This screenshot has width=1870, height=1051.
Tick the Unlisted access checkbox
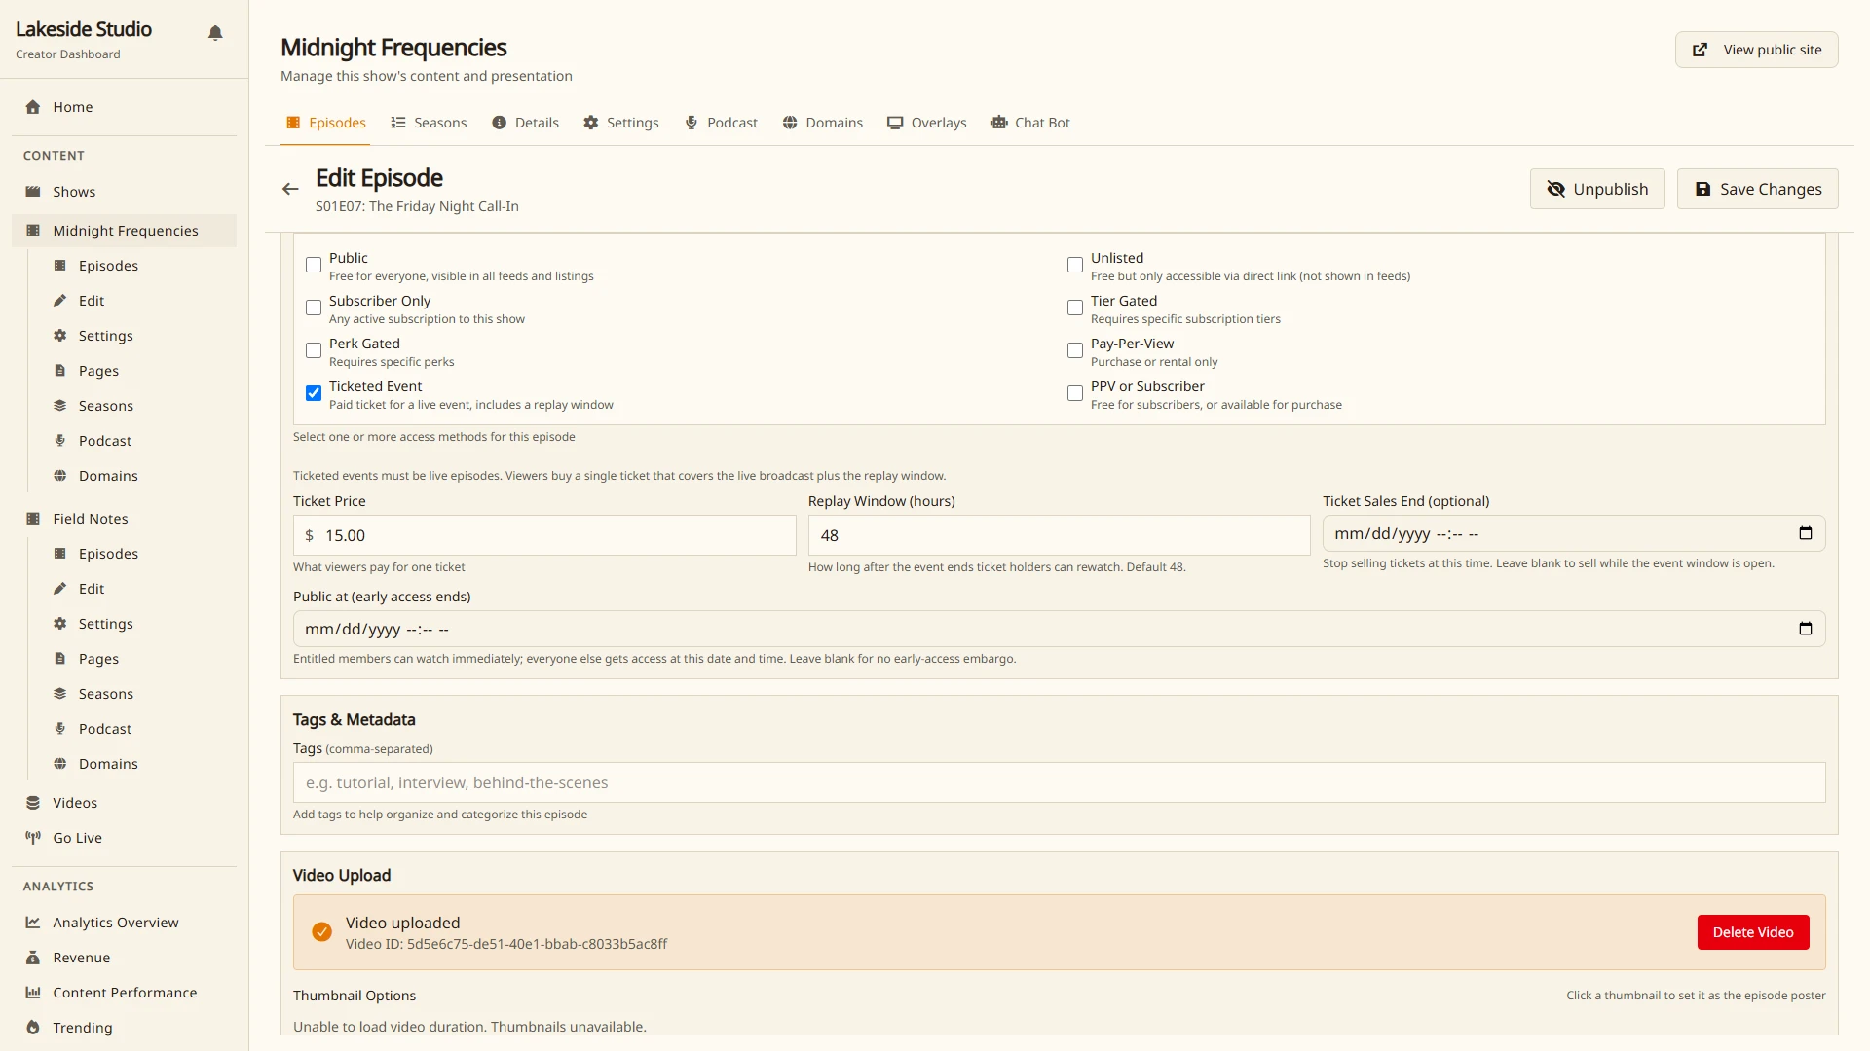tap(1075, 265)
